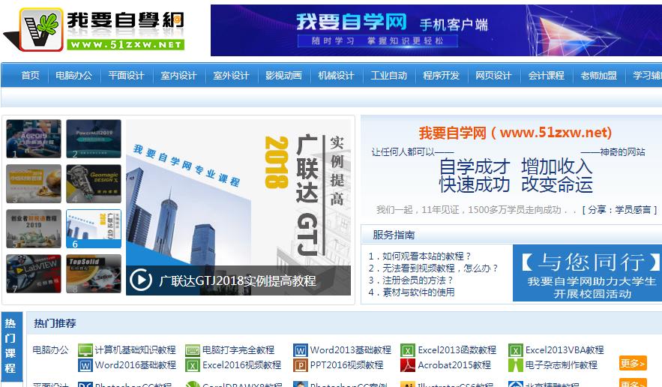
Task: Open the 电脑办公 category label
Action: pos(51,349)
